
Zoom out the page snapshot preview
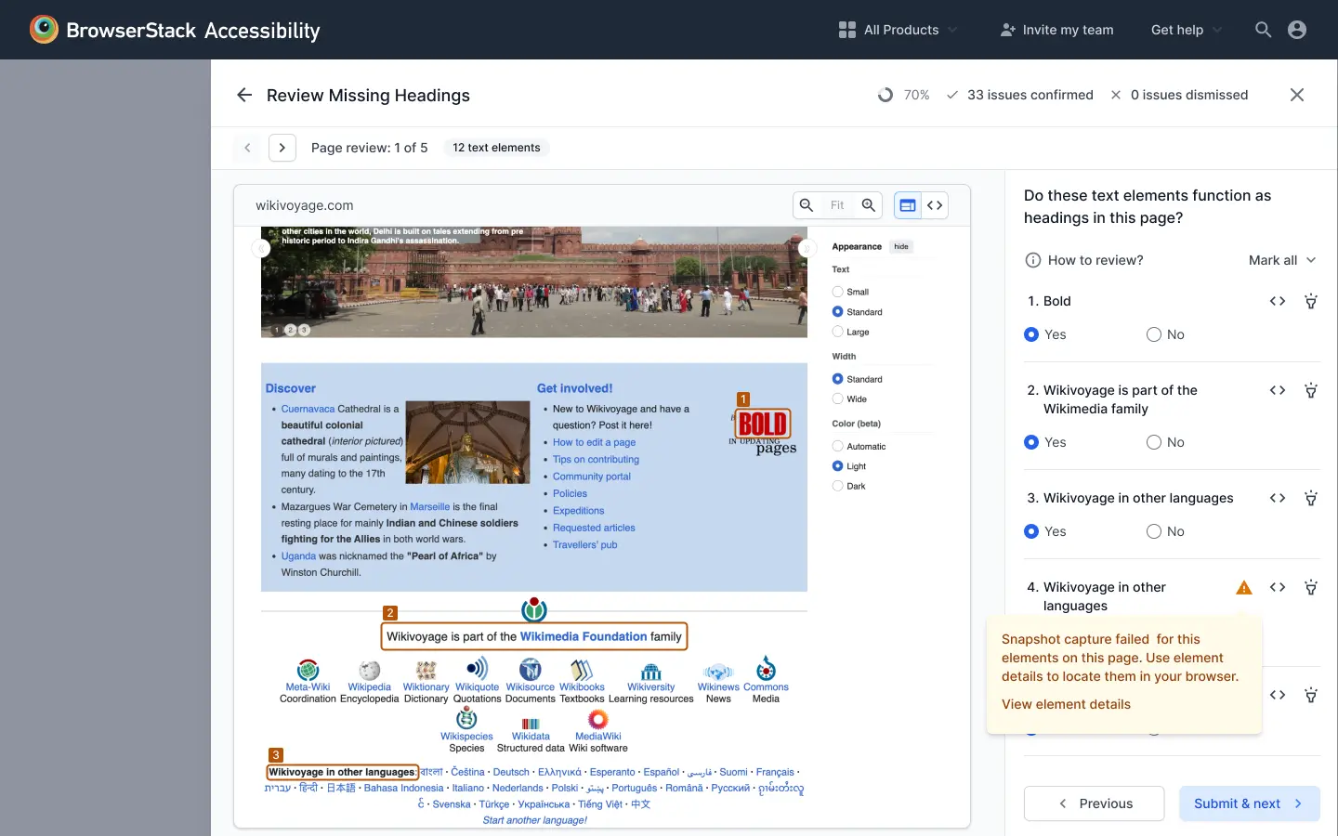point(807,205)
